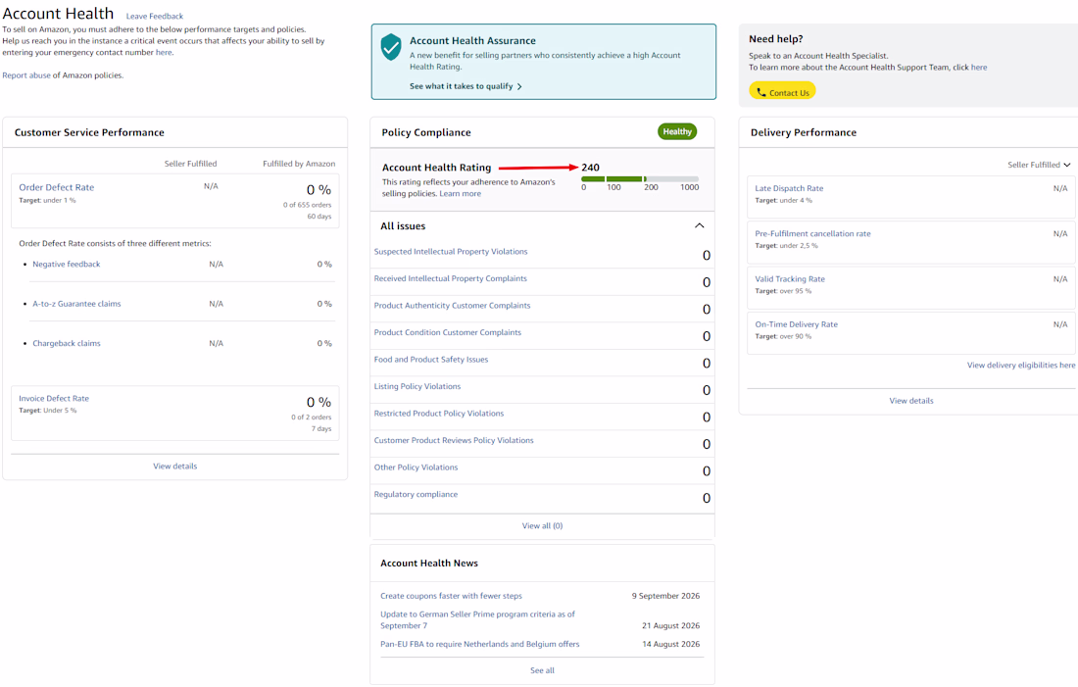
Task: Open Received Intellectual Property Complaints
Action: point(451,278)
